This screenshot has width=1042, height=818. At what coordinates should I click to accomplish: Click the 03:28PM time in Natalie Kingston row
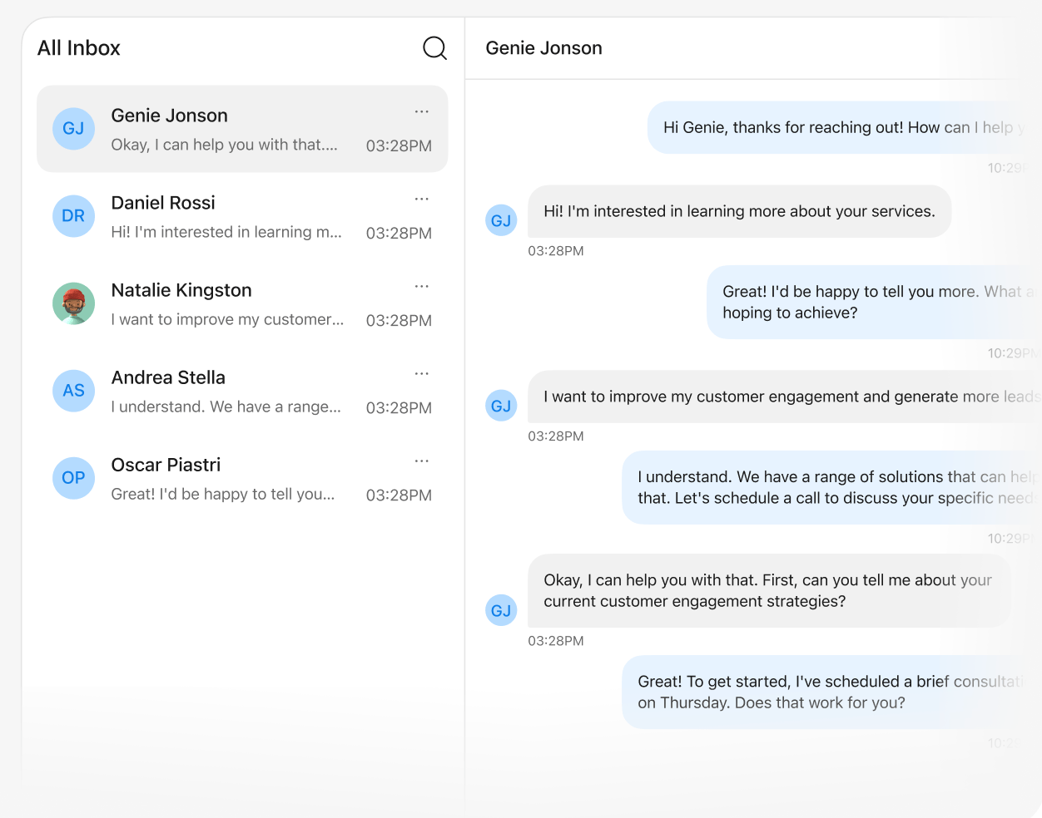399,320
